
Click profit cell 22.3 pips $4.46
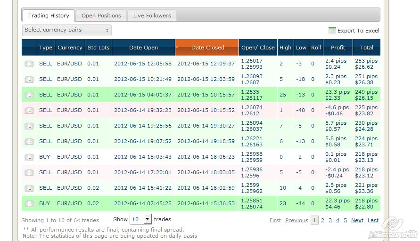click(x=338, y=203)
